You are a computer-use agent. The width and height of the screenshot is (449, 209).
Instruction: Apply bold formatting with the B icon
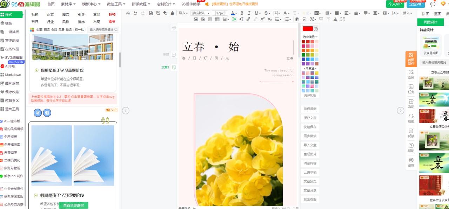click(242, 13)
